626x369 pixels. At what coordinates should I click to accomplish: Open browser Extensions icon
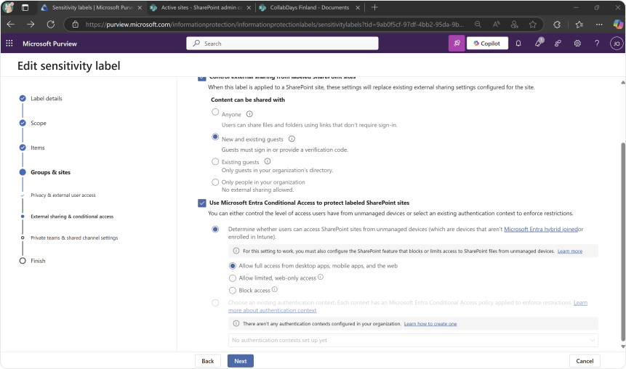point(557,25)
